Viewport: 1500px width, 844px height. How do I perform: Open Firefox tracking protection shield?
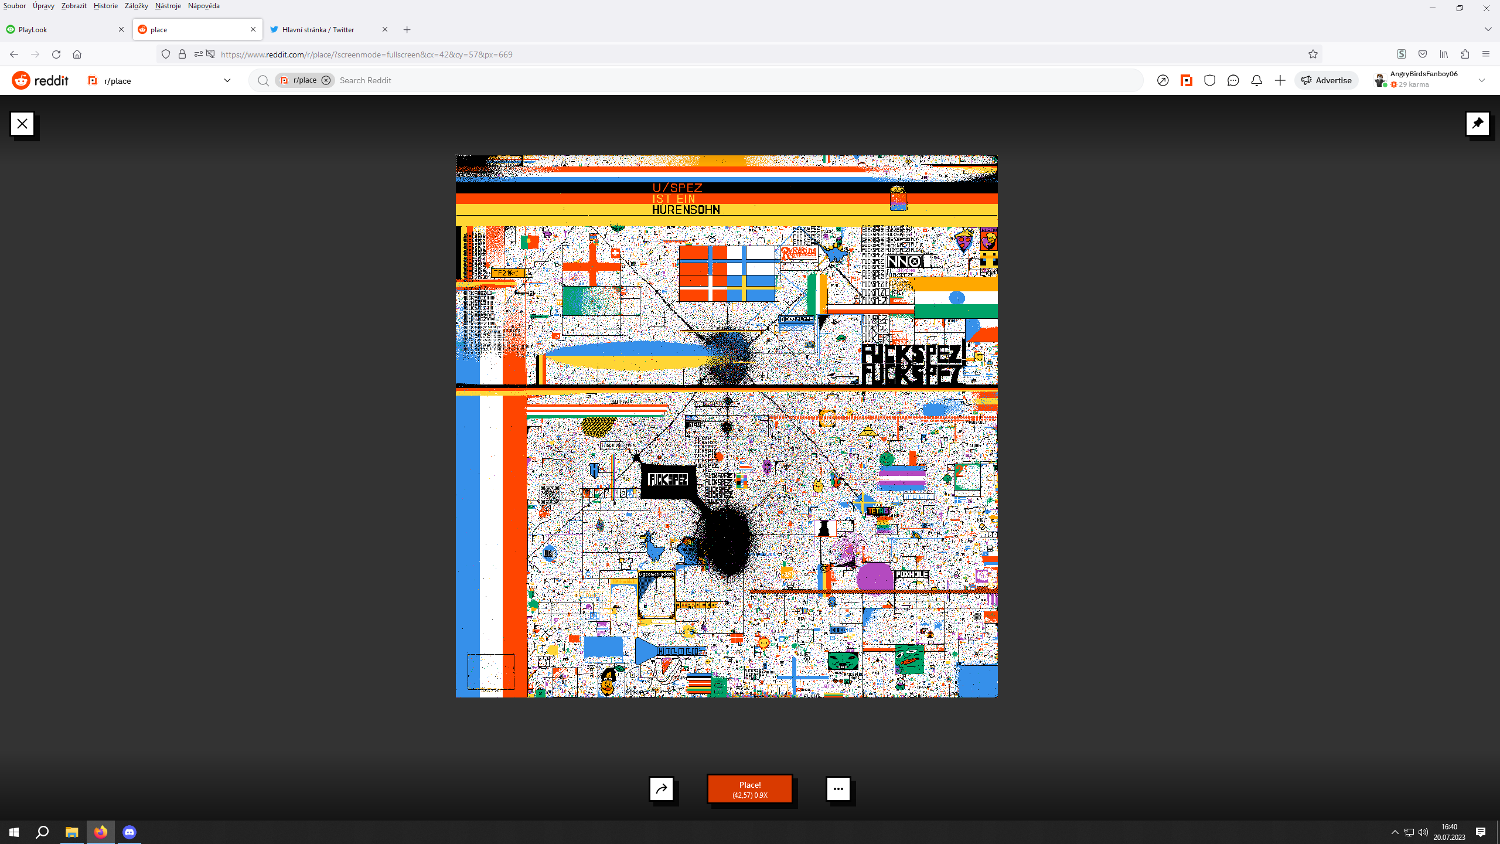coord(166,54)
